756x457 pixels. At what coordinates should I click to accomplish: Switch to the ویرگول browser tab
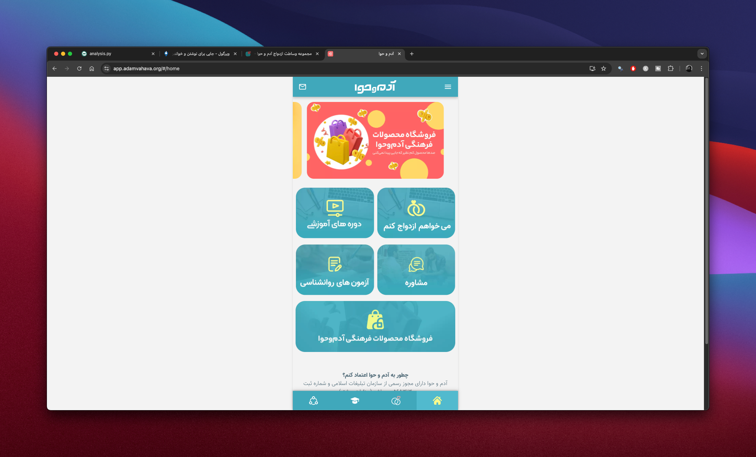[x=200, y=54]
